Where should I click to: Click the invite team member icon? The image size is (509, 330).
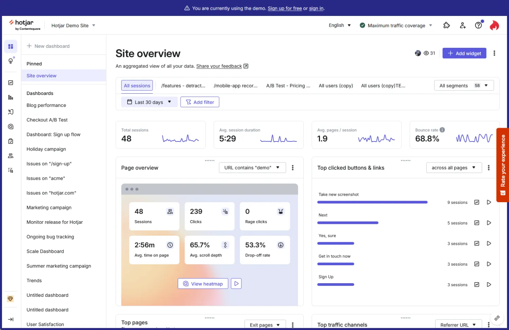[463, 25]
